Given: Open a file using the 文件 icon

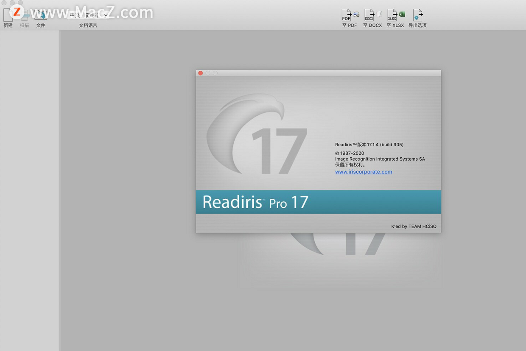Looking at the screenshot, I should coord(41,18).
